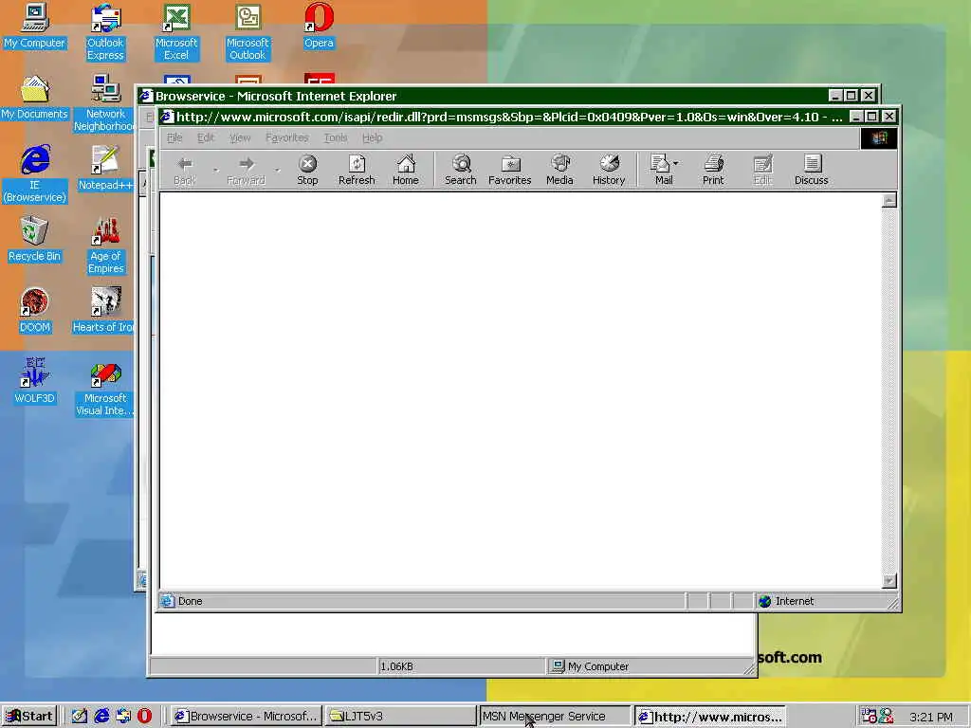
Task: Print the page with Print button
Action: click(x=713, y=170)
